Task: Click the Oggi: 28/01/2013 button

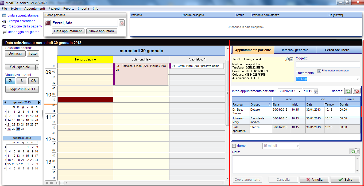Action: tap(22, 89)
